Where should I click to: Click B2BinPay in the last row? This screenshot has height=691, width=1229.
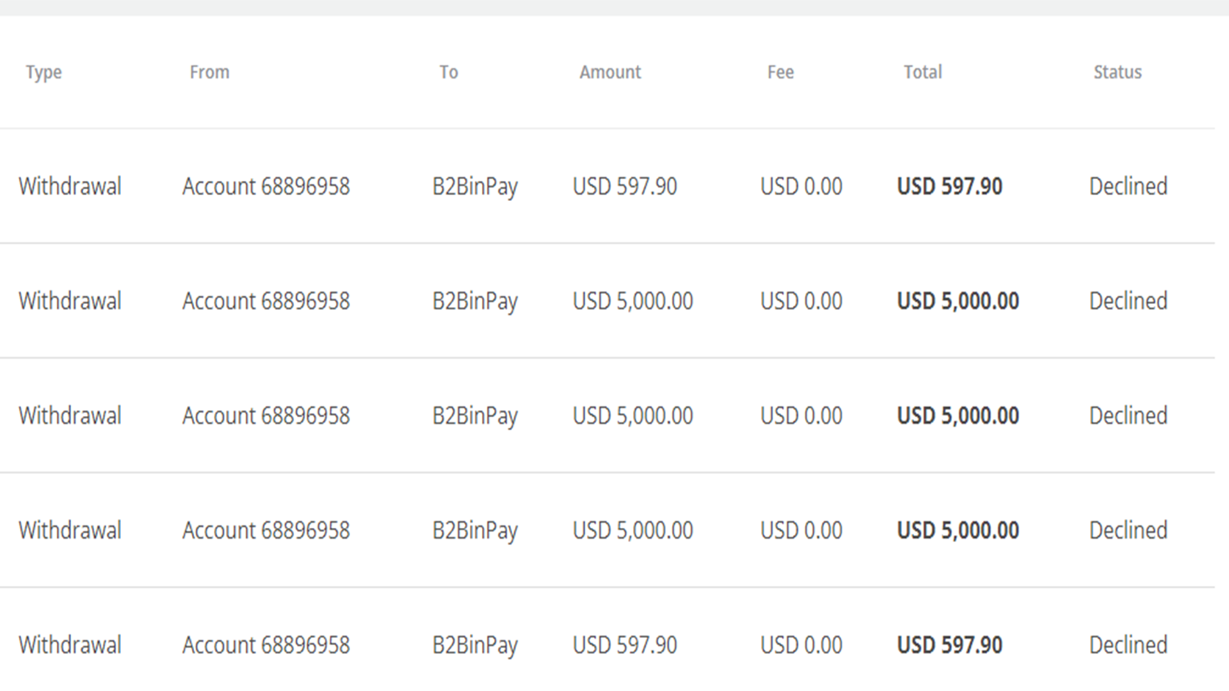pos(474,644)
